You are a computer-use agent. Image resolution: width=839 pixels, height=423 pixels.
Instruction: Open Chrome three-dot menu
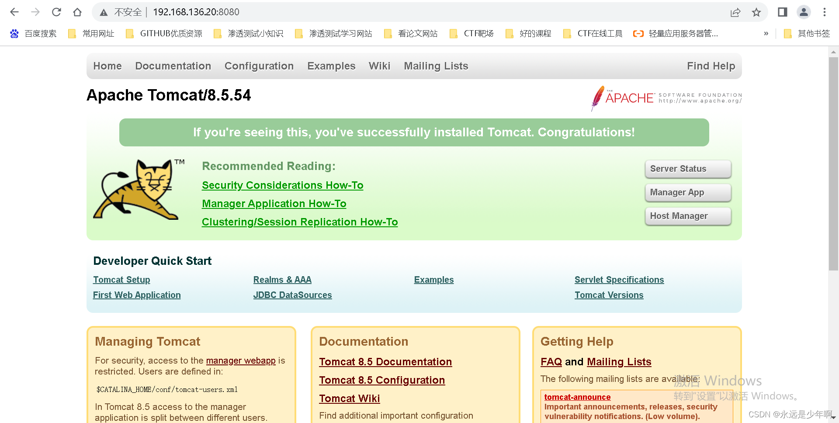click(825, 12)
